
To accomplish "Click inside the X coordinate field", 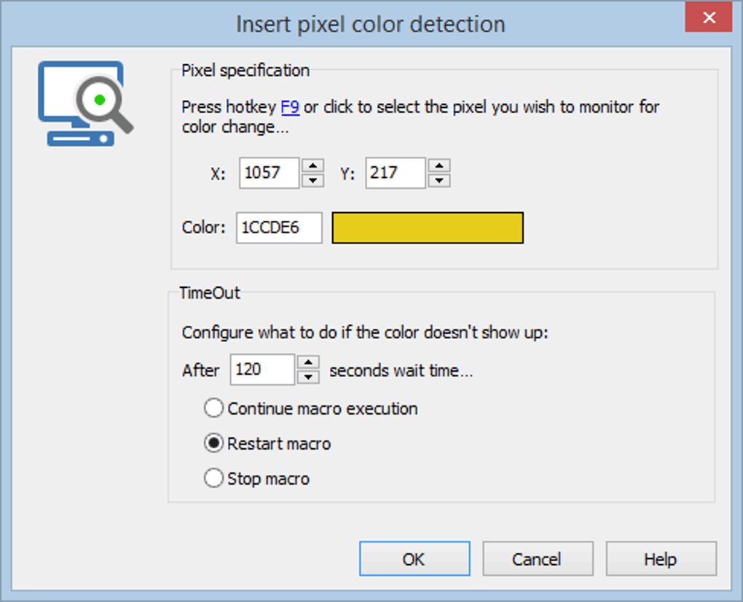I will (269, 173).
